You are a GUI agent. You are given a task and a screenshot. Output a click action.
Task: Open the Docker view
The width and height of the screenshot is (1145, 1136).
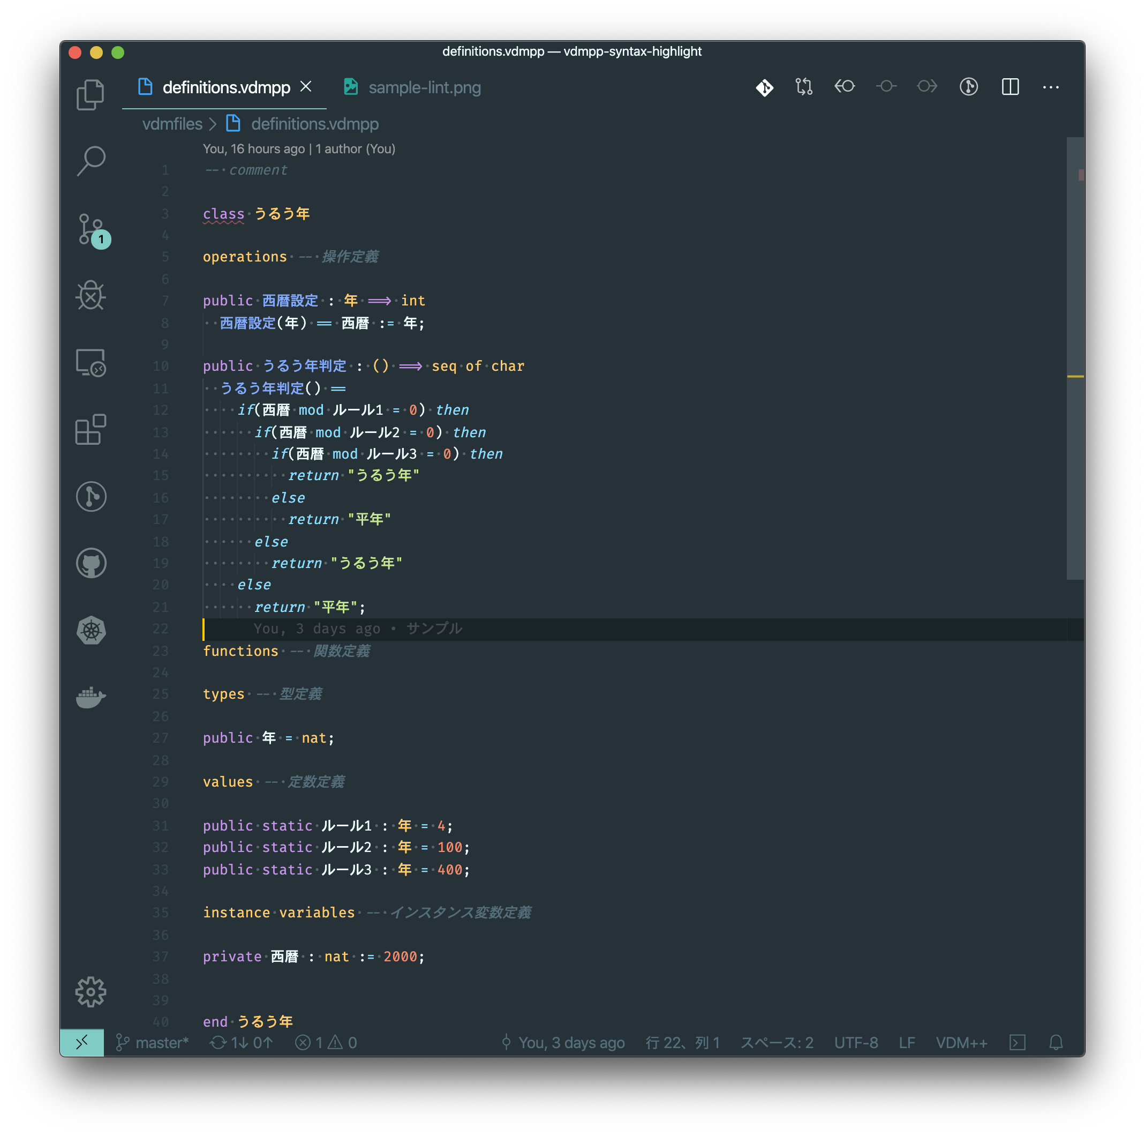tap(91, 697)
